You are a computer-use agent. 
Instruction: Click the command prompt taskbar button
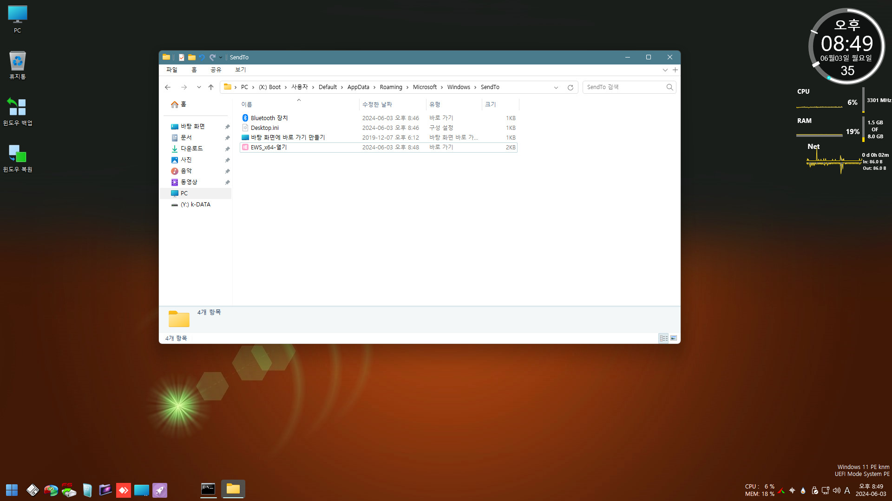point(208,489)
